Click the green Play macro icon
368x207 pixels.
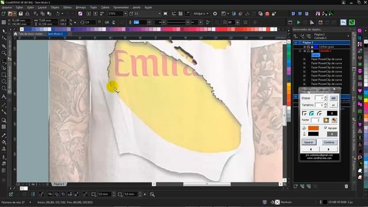pyautogui.click(x=298, y=22)
